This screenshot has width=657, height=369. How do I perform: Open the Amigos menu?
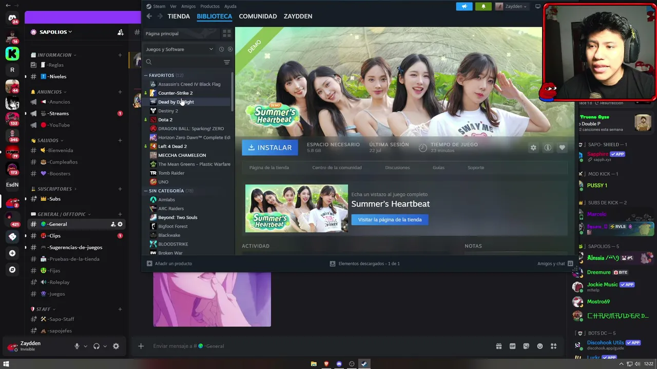188,6
